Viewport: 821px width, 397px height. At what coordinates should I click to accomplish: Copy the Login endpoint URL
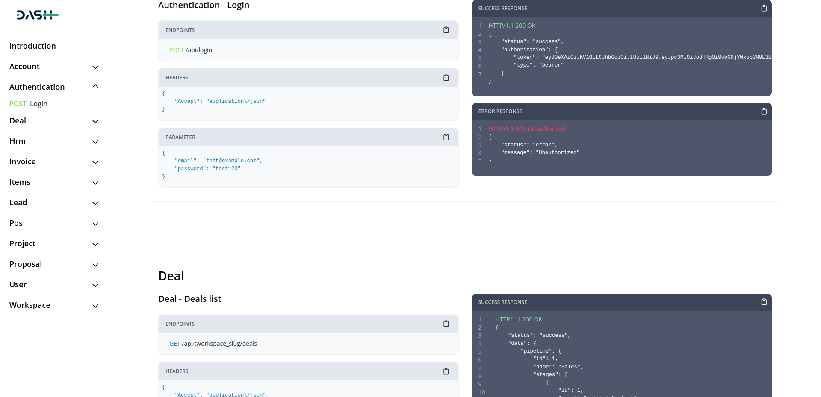click(x=446, y=30)
